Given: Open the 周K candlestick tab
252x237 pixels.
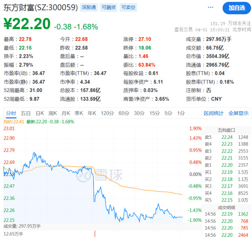Looking at the screenshot, I should click(x=53, y=113).
